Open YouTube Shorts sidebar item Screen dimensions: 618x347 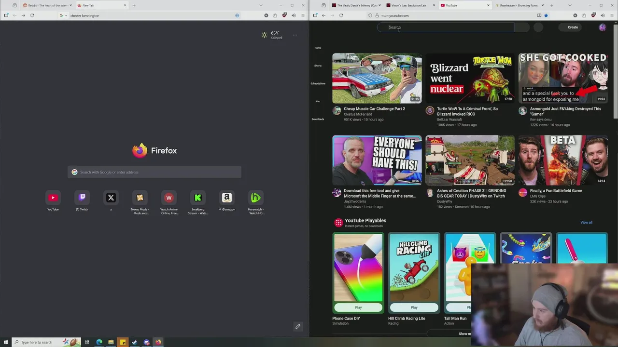pyautogui.click(x=318, y=66)
